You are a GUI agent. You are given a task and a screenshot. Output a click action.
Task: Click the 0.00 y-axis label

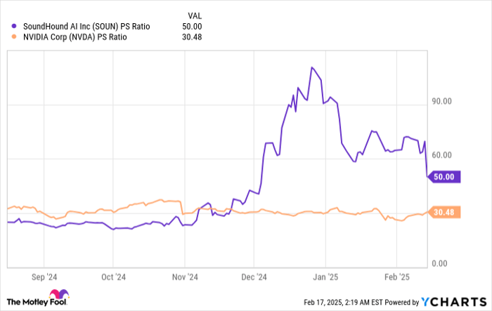pyautogui.click(x=439, y=263)
